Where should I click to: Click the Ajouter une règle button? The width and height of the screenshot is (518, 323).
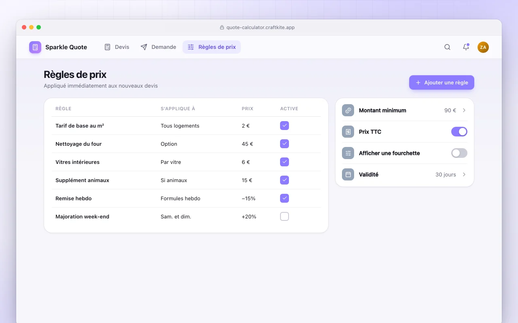click(x=442, y=82)
